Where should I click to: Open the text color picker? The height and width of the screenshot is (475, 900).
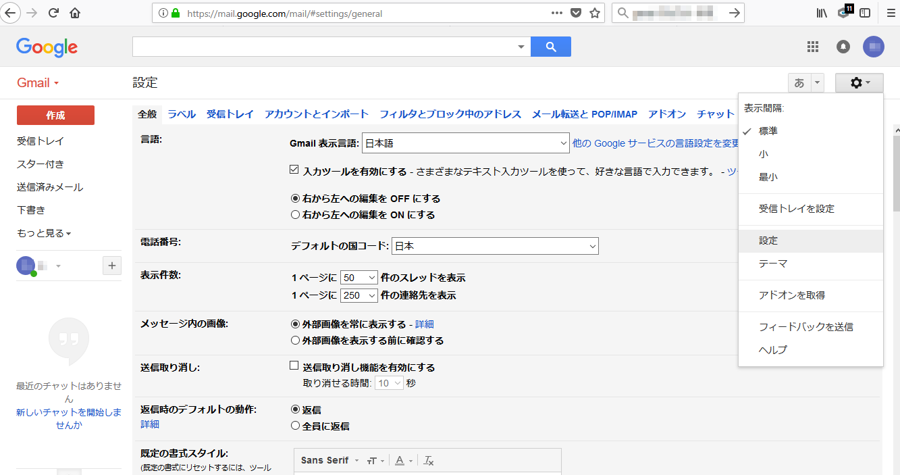click(x=403, y=460)
